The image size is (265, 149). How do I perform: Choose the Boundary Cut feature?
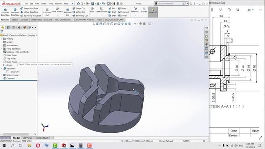point(80,16)
